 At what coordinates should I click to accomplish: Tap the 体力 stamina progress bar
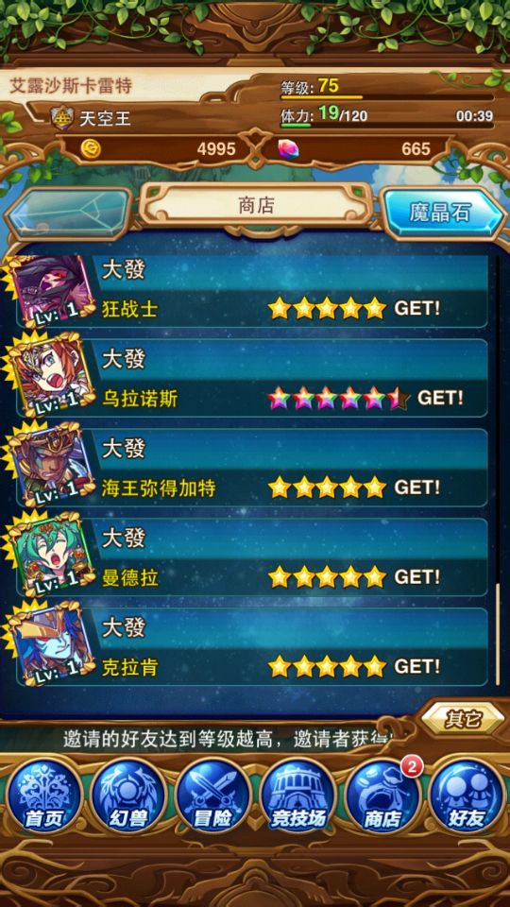pos(387,125)
